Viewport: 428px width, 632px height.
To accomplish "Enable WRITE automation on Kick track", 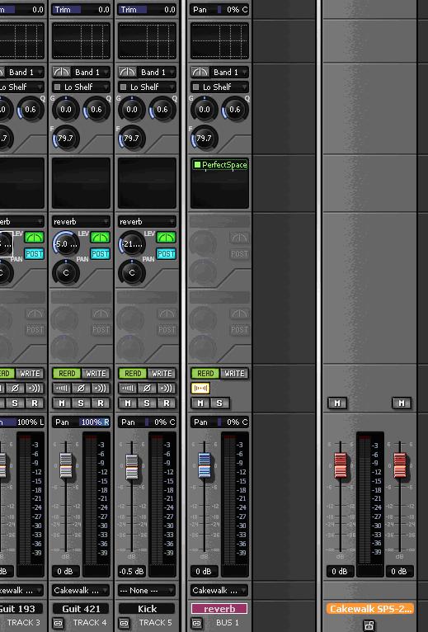I will point(162,374).
